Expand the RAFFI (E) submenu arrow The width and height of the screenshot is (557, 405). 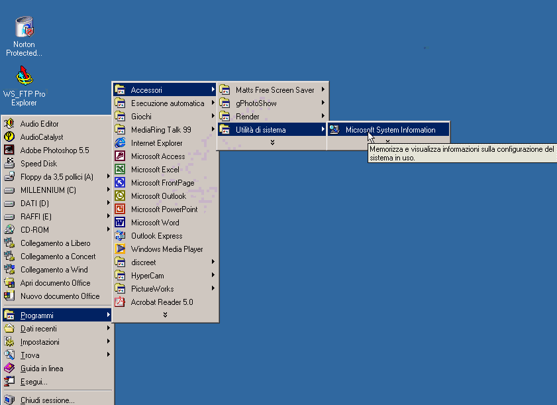tap(109, 216)
